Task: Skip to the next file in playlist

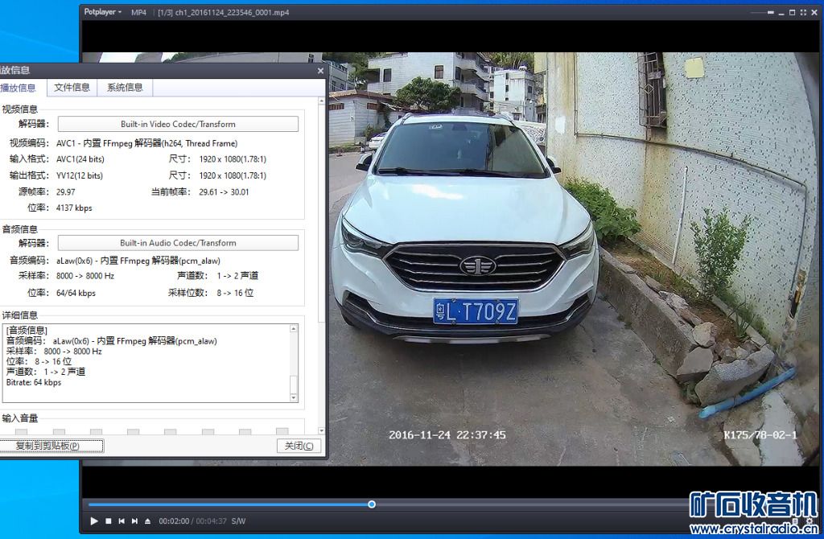Action: coord(134,521)
